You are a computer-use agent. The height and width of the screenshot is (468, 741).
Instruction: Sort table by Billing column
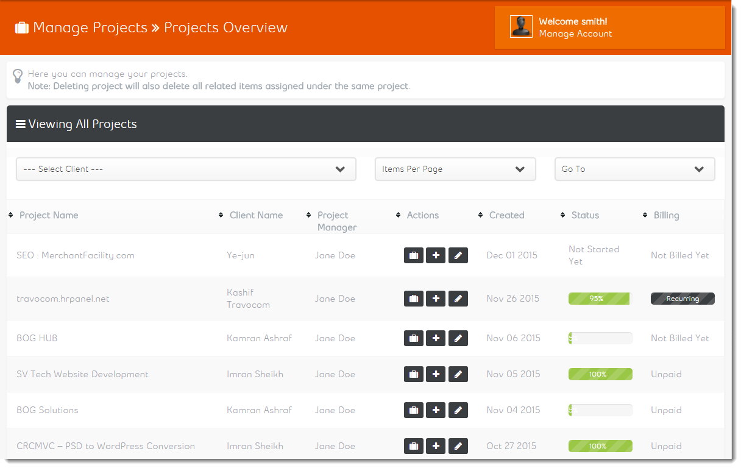[666, 215]
